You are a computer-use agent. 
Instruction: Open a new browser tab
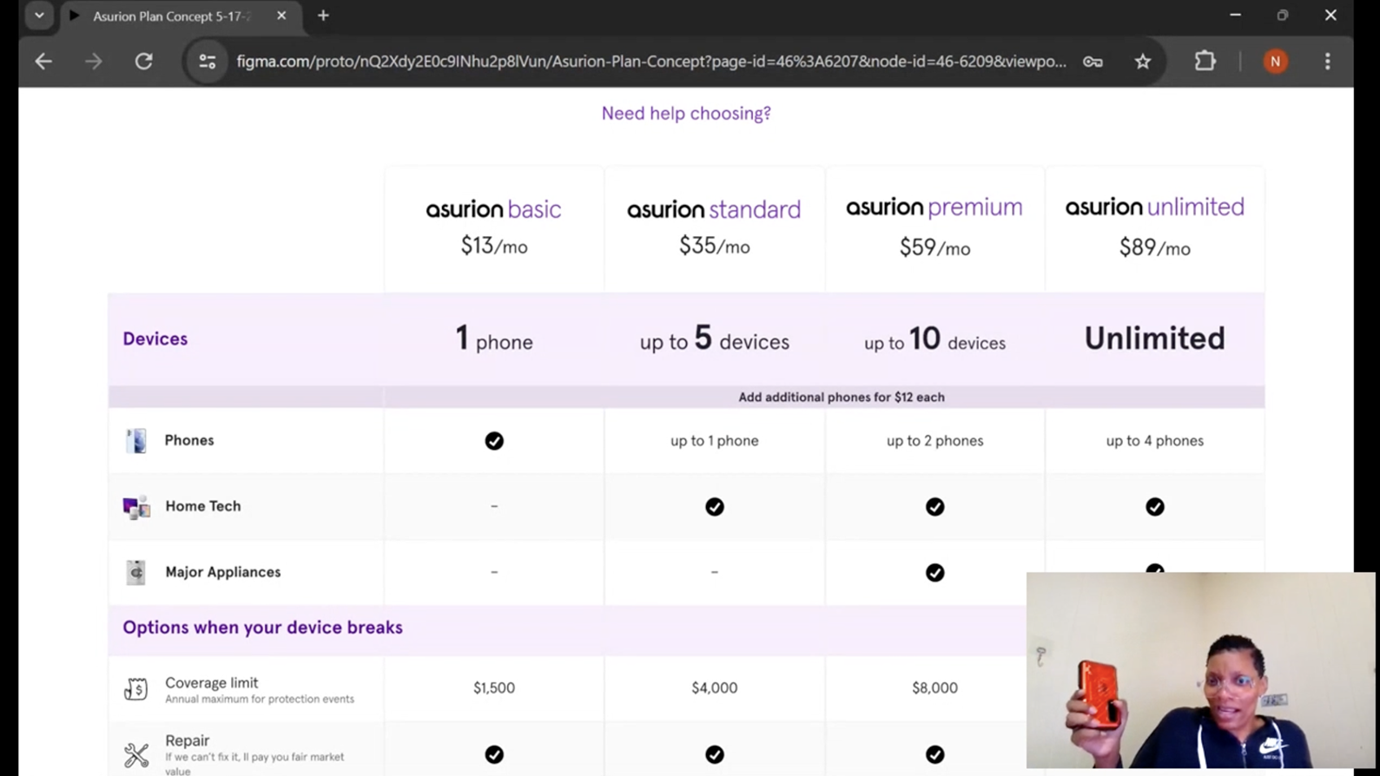click(323, 16)
